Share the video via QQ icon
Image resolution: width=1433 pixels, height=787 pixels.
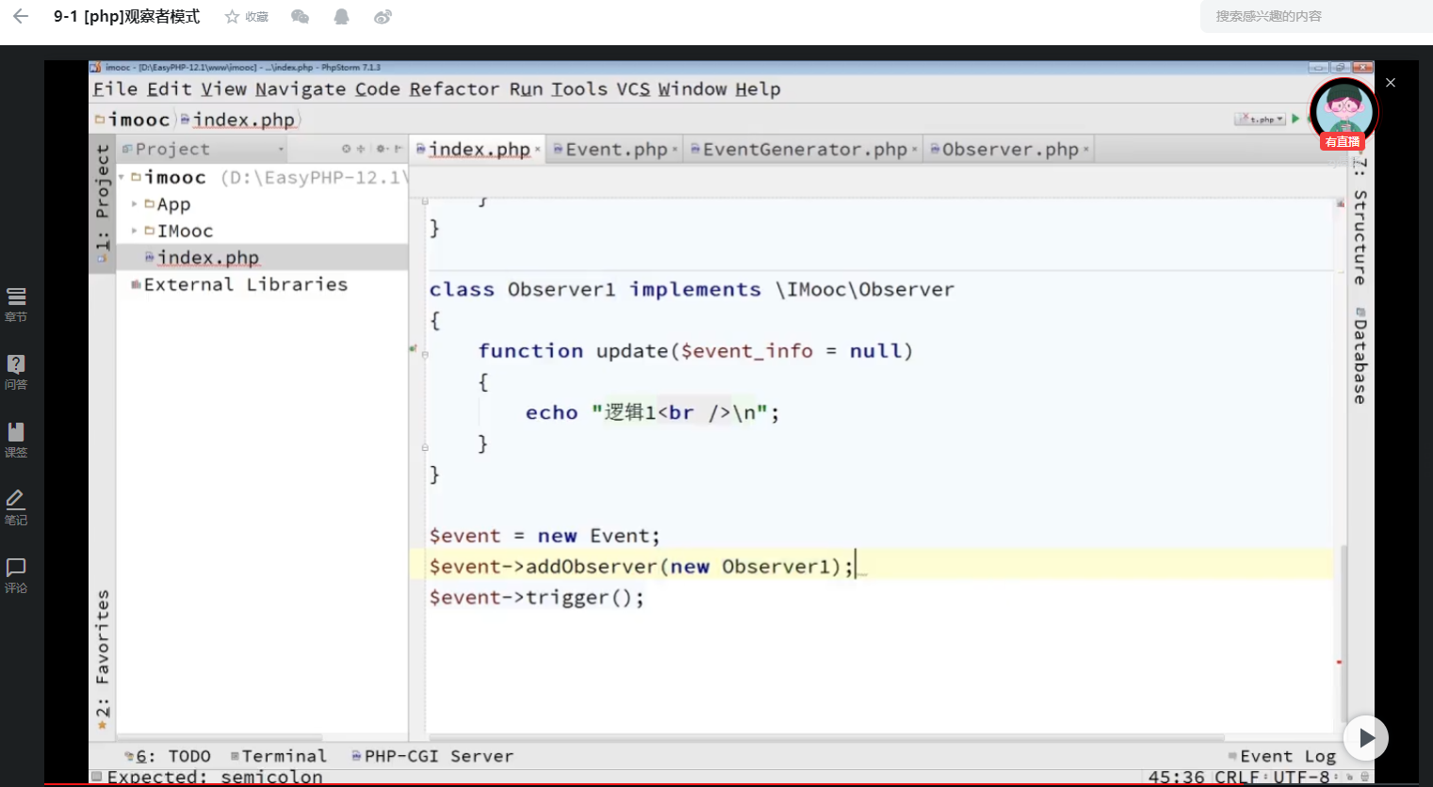click(x=341, y=17)
